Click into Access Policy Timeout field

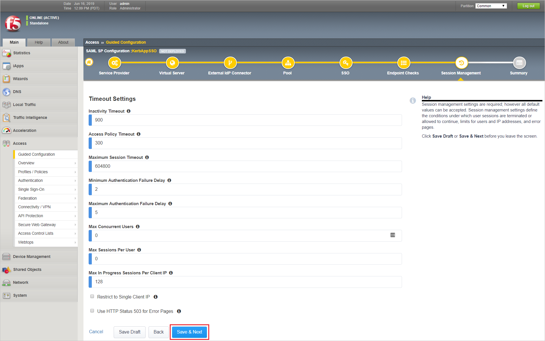click(x=245, y=143)
